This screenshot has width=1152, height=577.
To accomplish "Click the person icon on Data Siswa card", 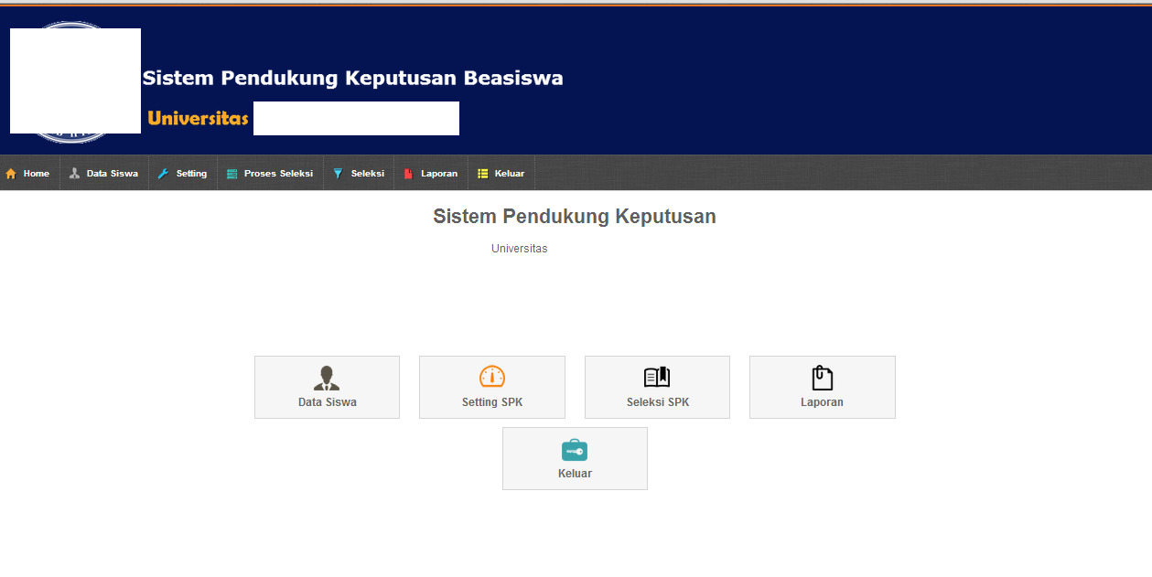I will point(327,378).
